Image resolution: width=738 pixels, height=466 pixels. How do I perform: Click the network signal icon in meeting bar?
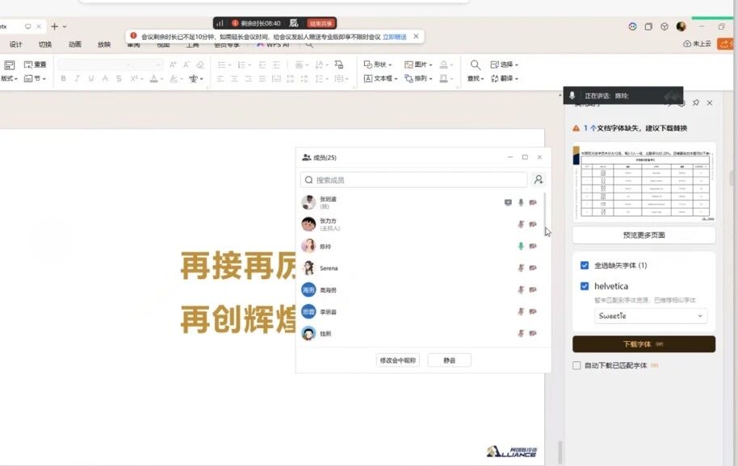(220, 23)
